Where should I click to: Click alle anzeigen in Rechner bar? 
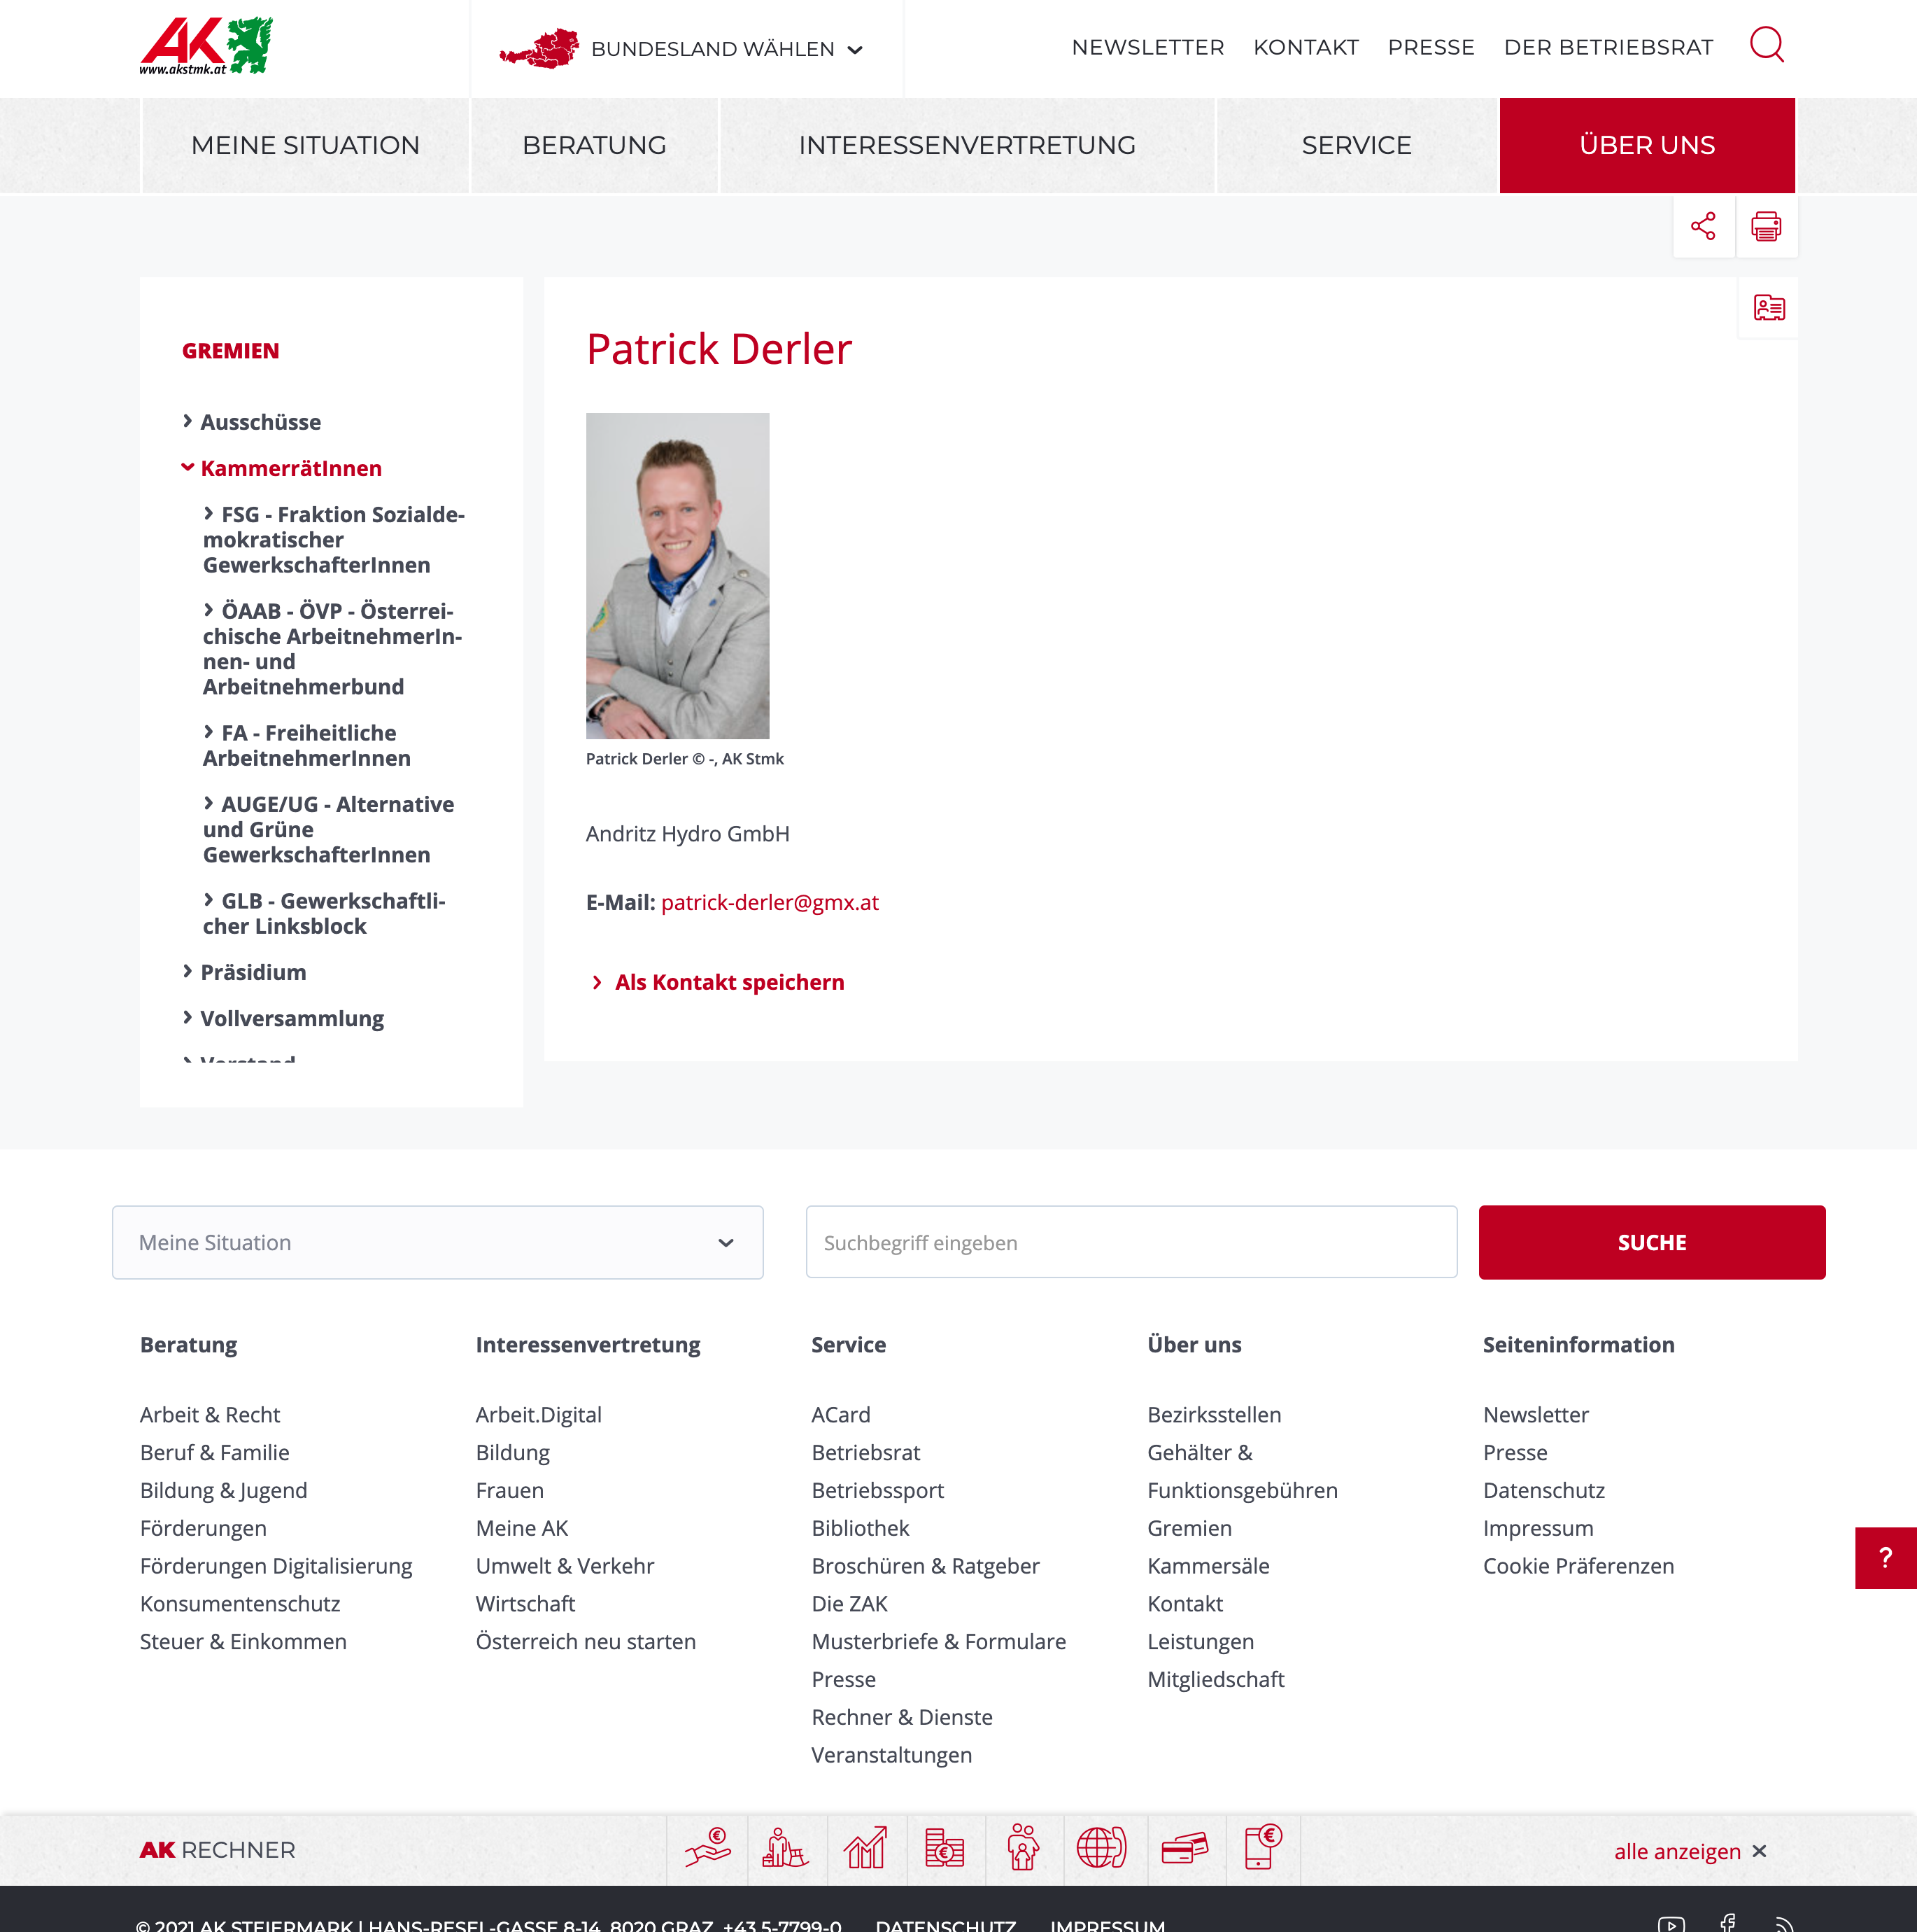tap(1677, 1851)
